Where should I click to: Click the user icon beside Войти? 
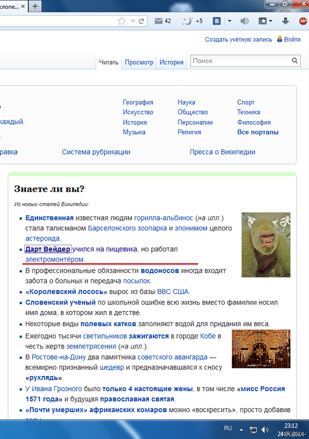pyautogui.click(x=279, y=39)
